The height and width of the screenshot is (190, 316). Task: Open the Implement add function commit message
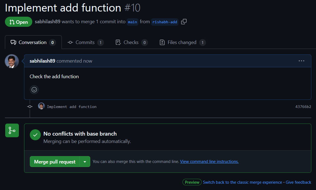[72, 107]
